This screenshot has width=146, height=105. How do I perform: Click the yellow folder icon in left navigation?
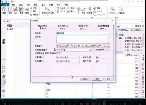(x=4, y=96)
